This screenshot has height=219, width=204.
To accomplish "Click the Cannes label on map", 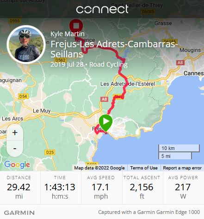I will 194,73.
